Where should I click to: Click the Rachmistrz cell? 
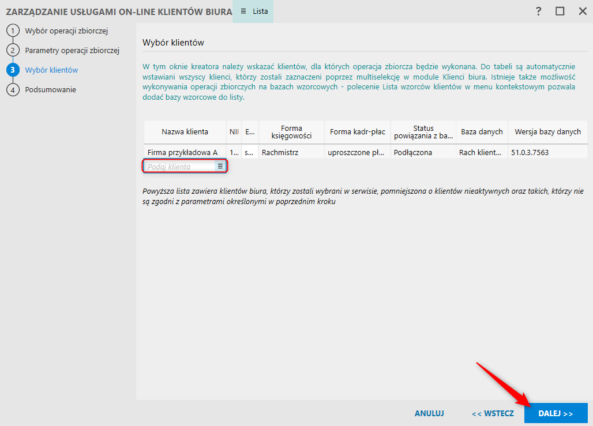pyautogui.click(x=291, y=152)
